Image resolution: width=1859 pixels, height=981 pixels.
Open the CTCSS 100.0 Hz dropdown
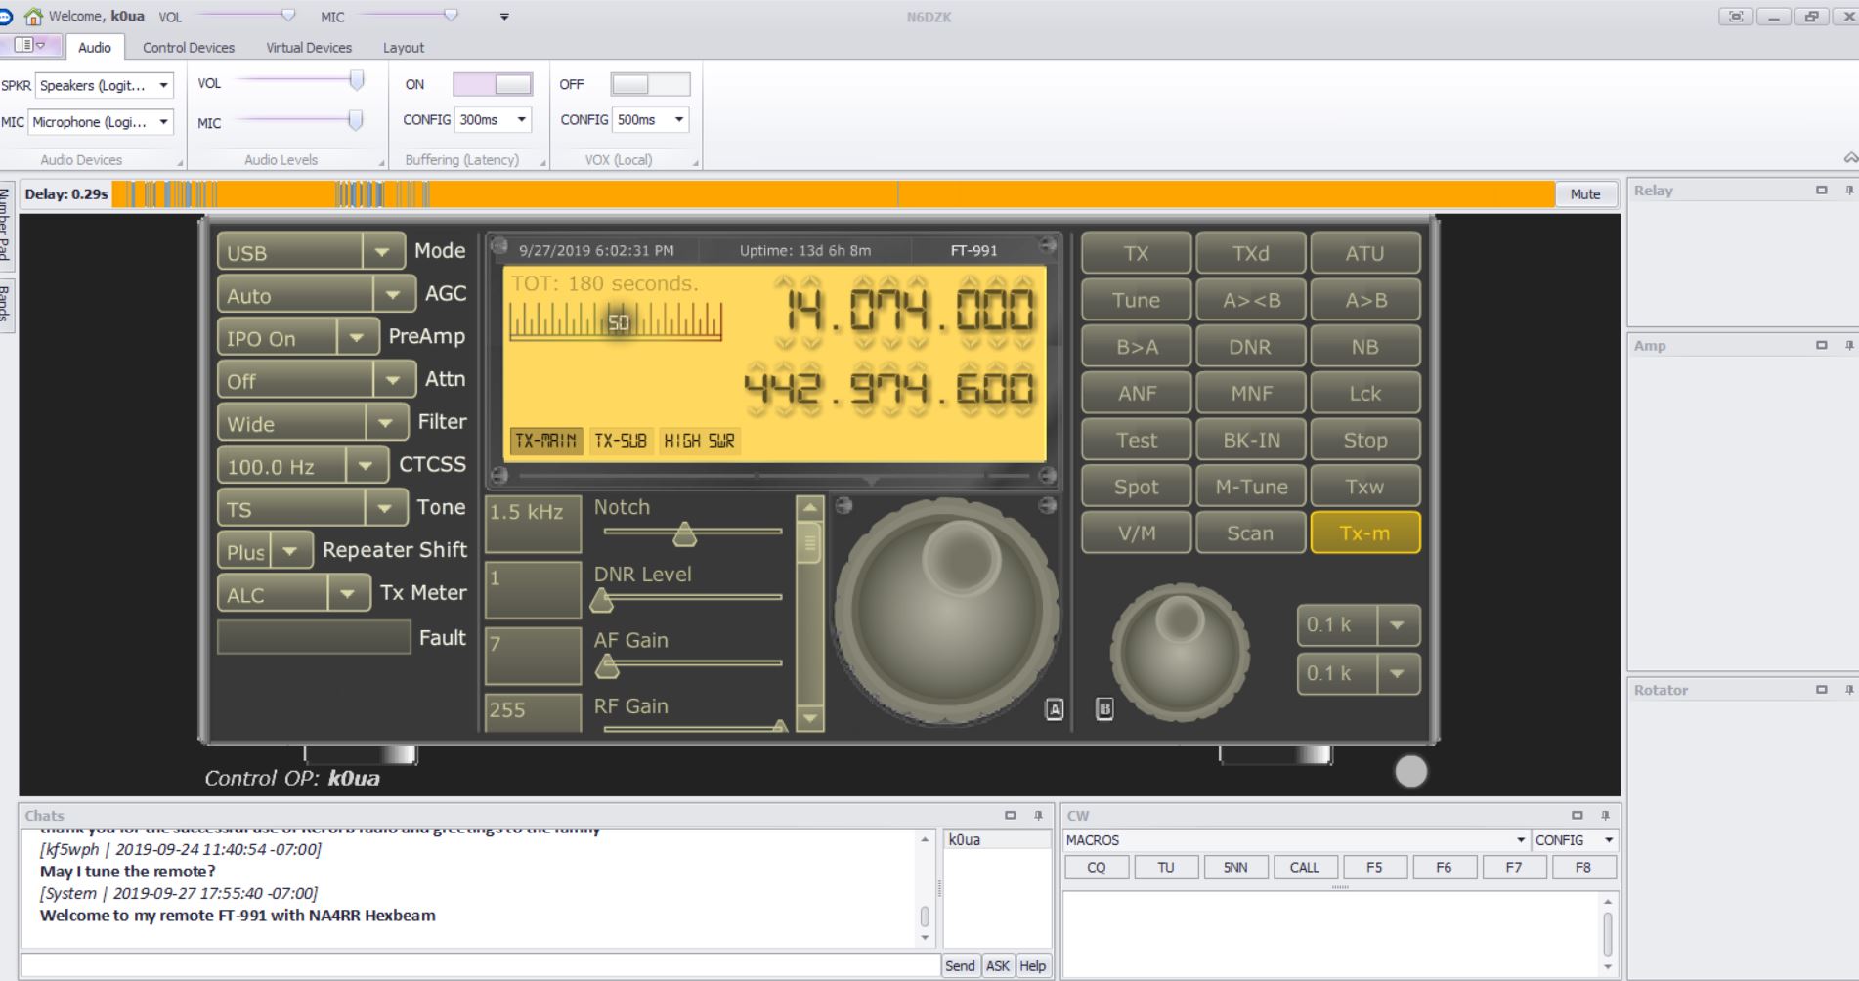coord(366,466)
